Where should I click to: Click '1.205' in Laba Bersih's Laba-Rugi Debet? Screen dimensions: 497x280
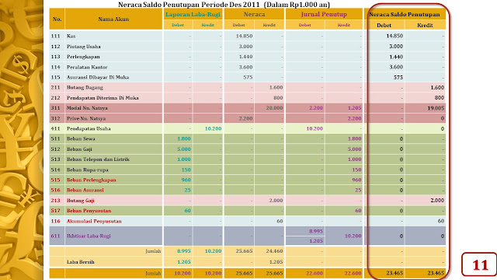[x=184, y=262]
